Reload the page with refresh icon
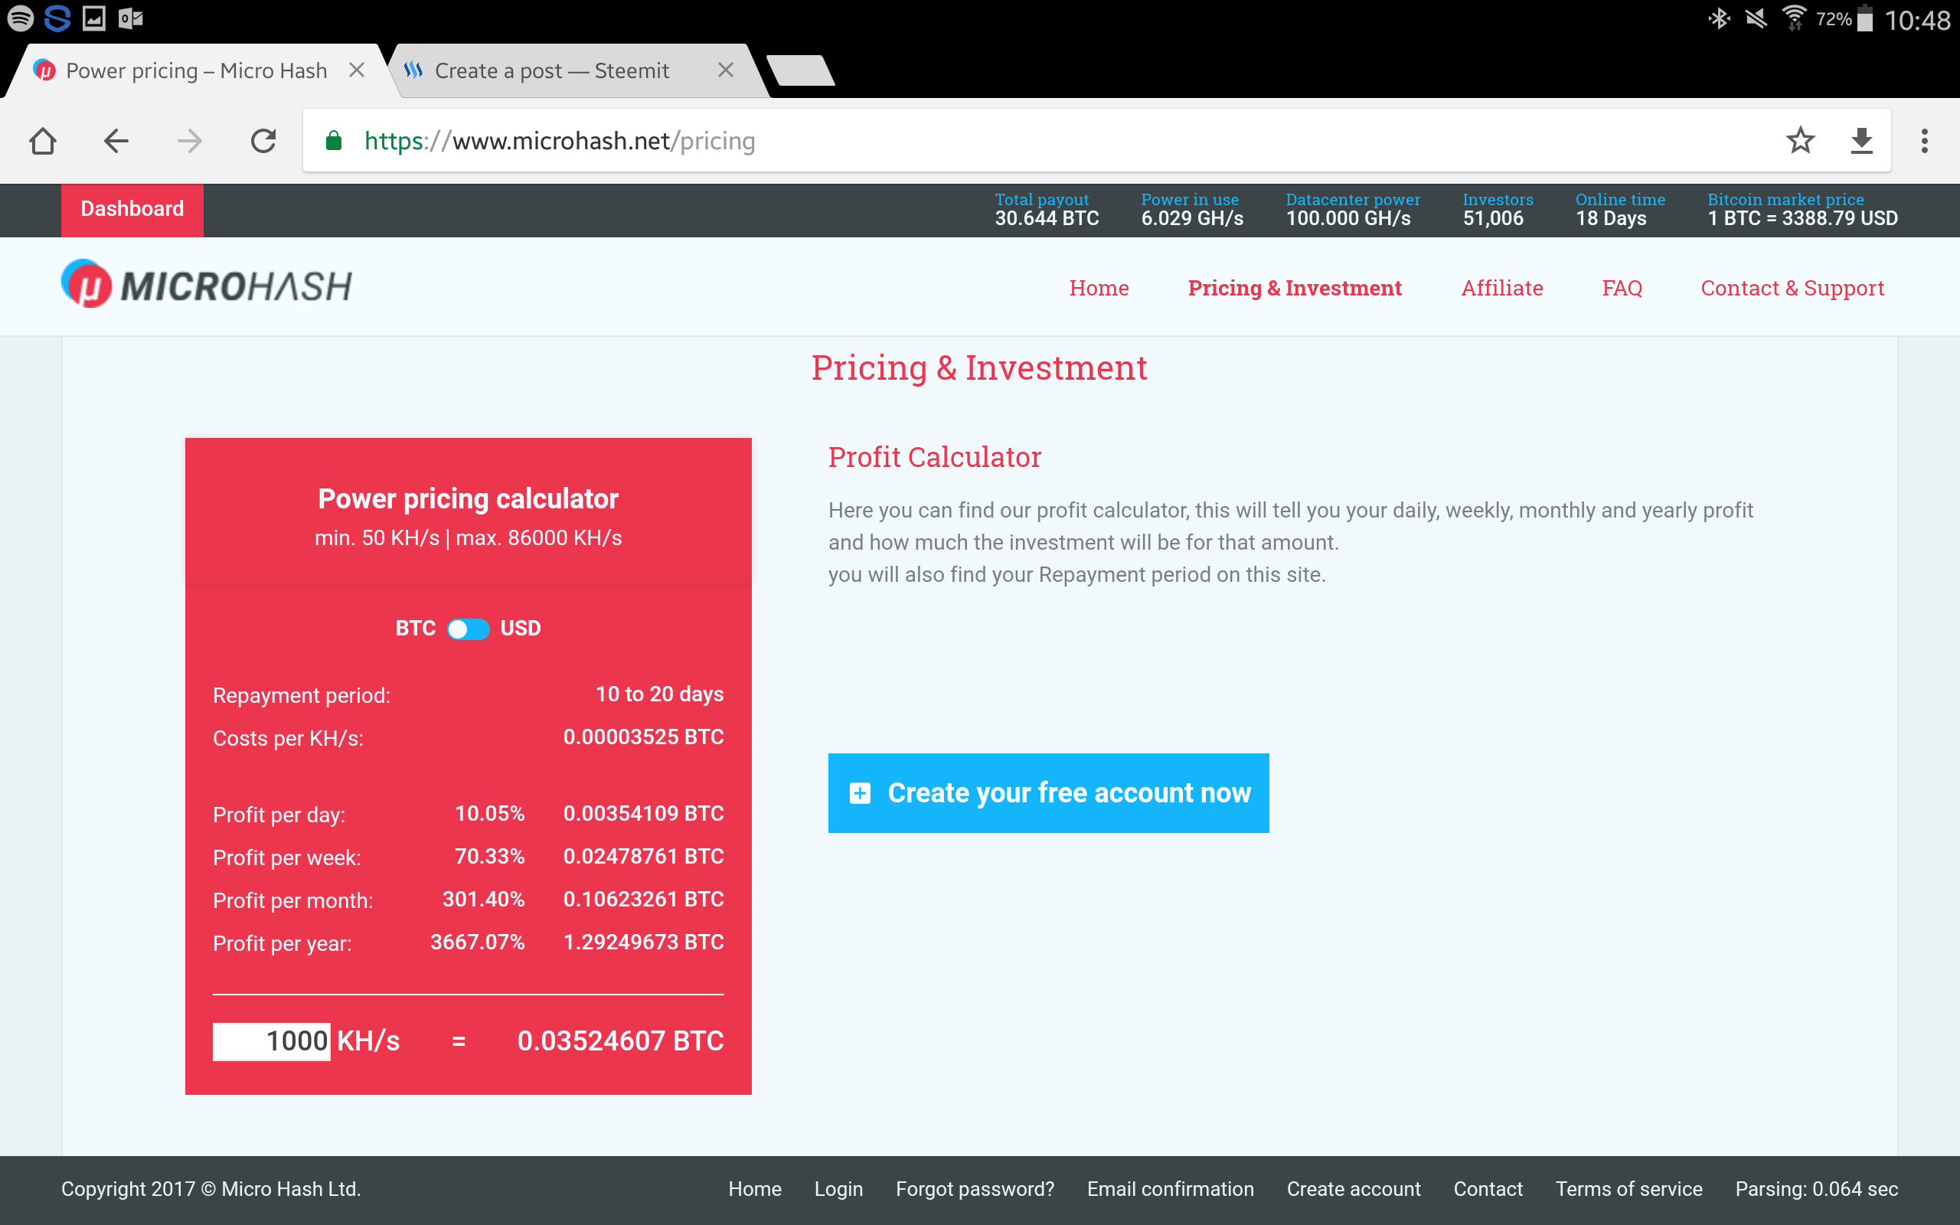The height and width of the screenshot is (1225, 1960). tap(263, 141)
